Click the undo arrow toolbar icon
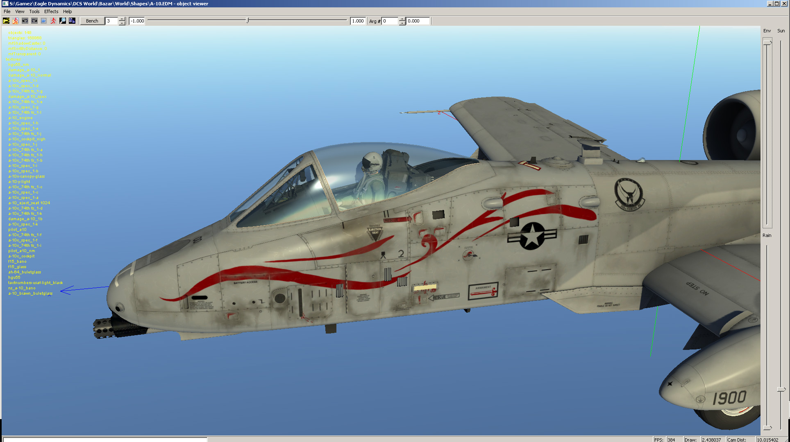 25,21
